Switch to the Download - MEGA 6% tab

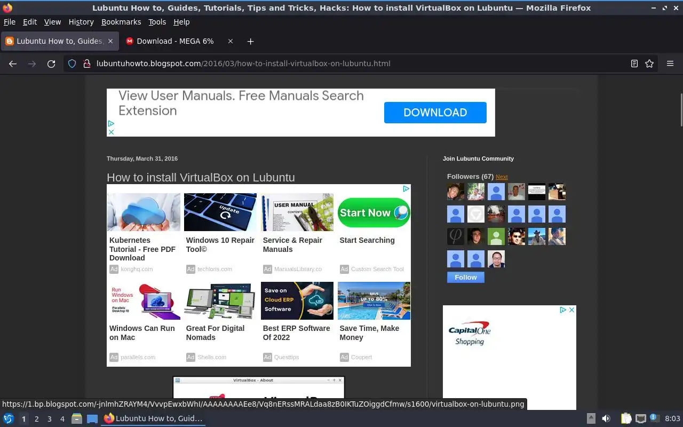(x=180, y=41)
